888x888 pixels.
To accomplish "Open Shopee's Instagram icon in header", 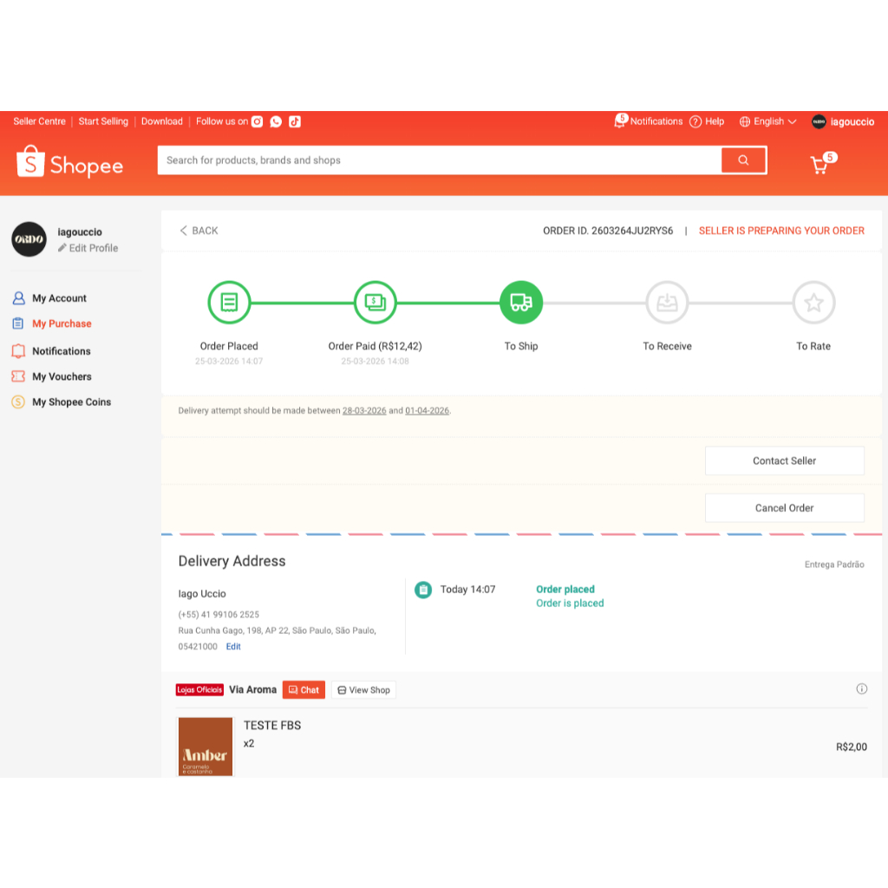I will (257, 121).
